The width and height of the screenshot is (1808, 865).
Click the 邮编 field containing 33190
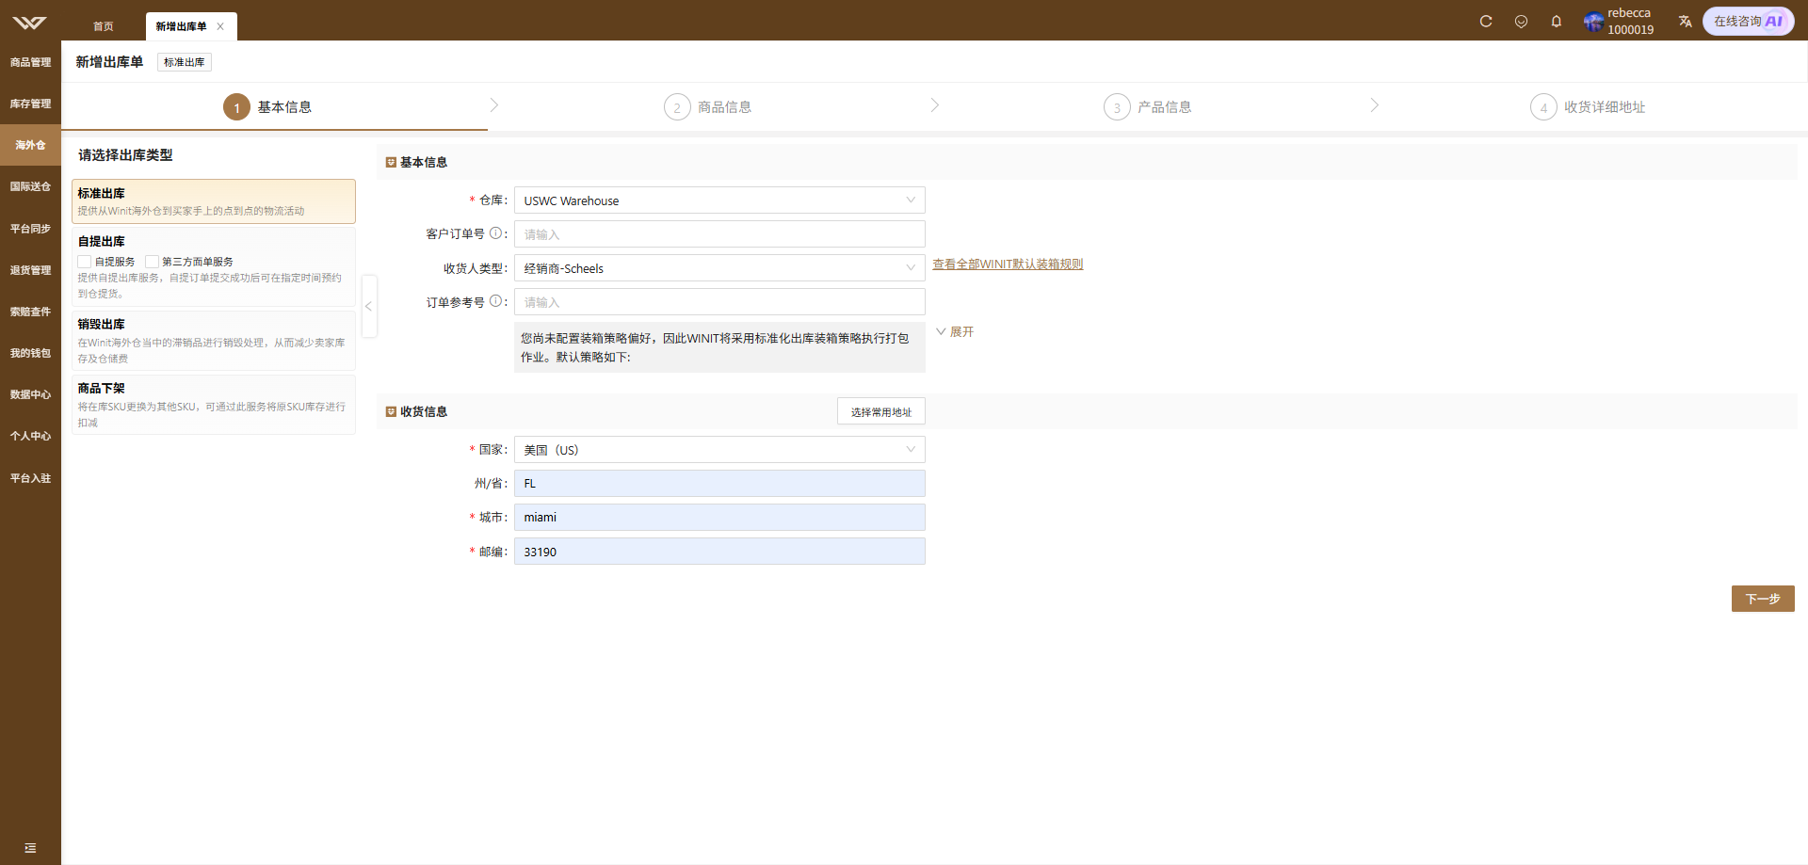click(x=719, y=552)
